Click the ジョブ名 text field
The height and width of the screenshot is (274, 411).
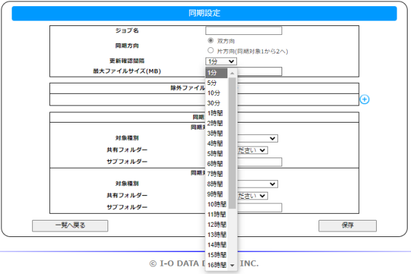point(243,31)
